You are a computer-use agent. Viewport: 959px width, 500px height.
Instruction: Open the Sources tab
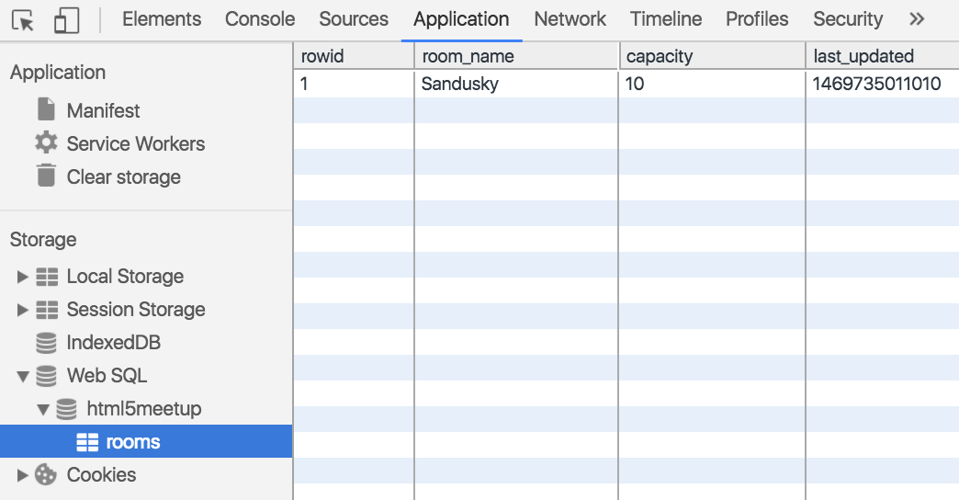click(x=354, y=19)
